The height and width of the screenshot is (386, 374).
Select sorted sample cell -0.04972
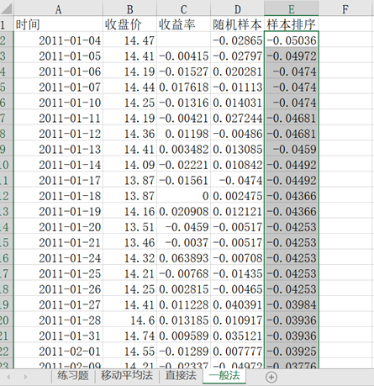coord(292,56)
